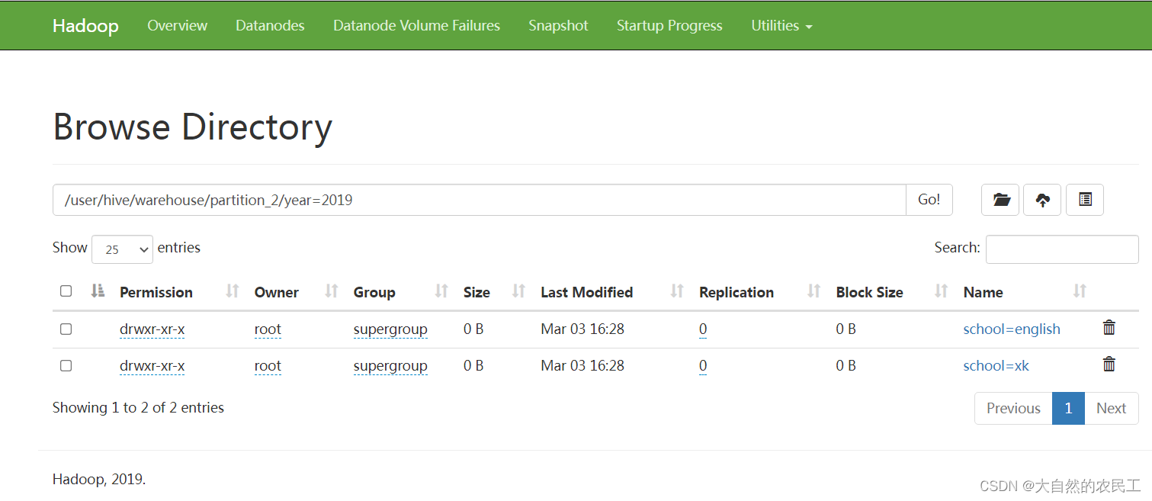Screen dimensions: 1152x501
Task: Open the Datanodes page
Action: coord(270,25)
